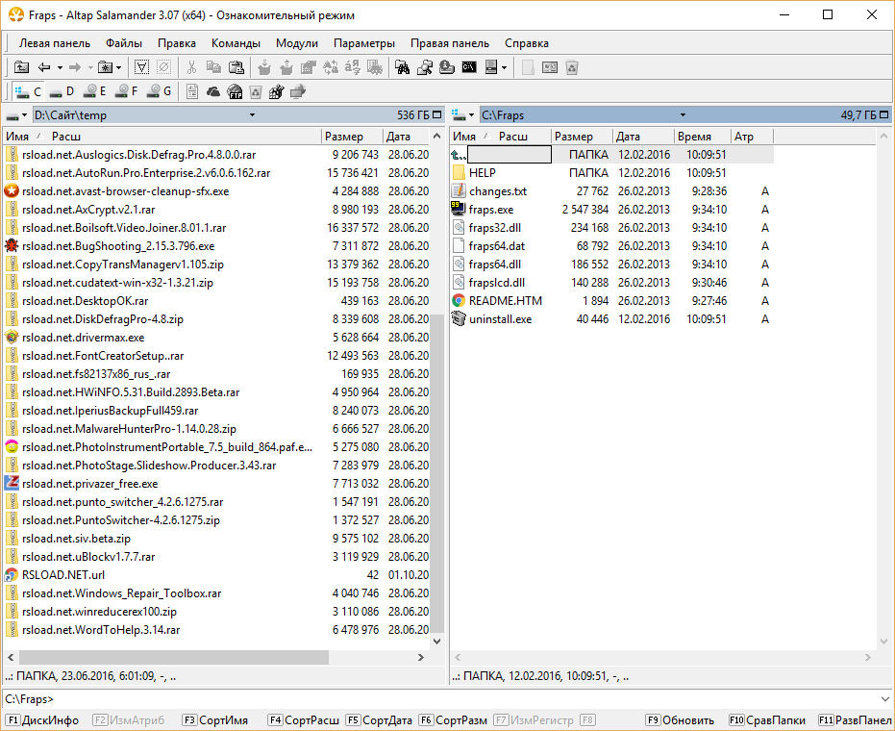895x731 pixels.
Task: Open the Модули menu
Action: click(x=297, y=43)
